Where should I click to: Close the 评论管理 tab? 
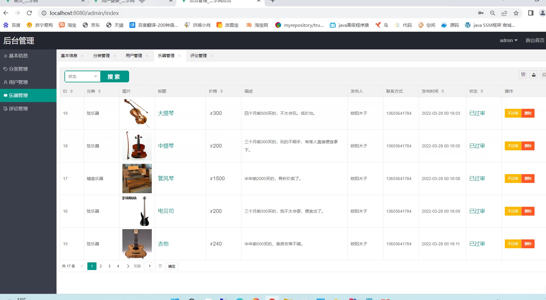(x=212, y=56)
